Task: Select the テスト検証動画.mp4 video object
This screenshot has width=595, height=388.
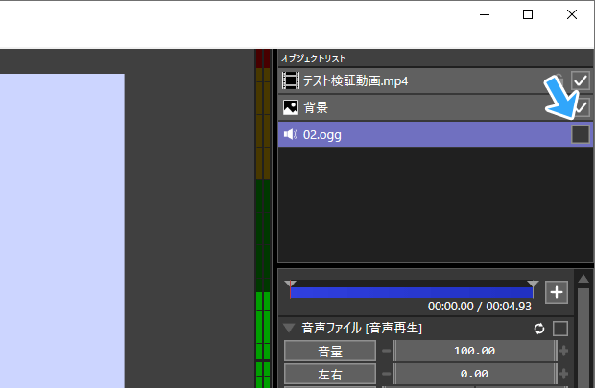Action: [436, 80]
